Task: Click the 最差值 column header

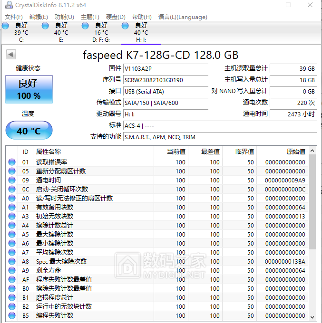Action: 205,152
